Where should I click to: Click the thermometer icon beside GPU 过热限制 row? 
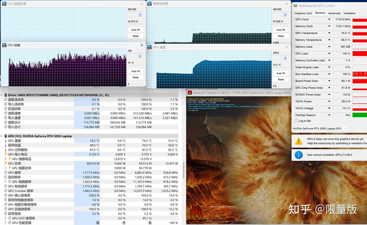click(x=6, y=150)
